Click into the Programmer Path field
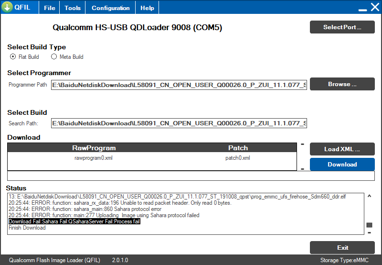 tap(179, 85)
